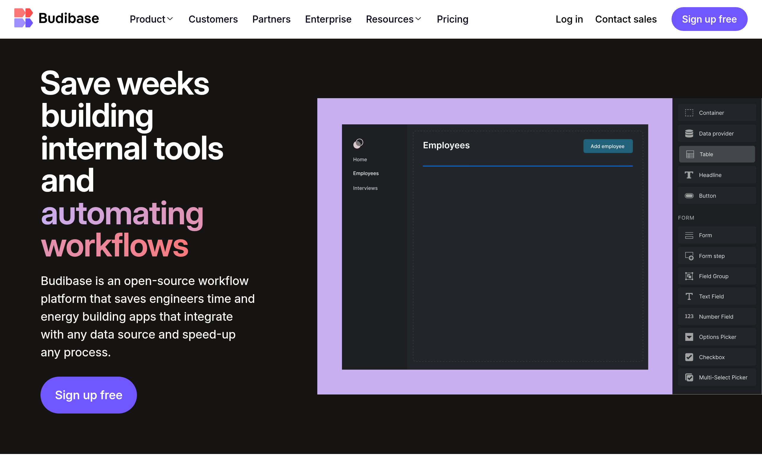This screenshot has height=476, width=762.
Task: Add a Headline component
Action: [x=717, y=175]
